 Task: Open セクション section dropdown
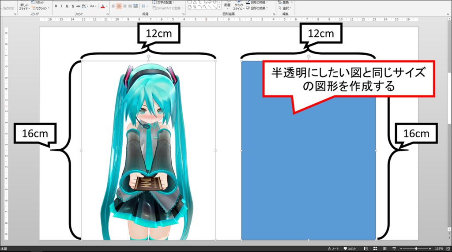40,8
